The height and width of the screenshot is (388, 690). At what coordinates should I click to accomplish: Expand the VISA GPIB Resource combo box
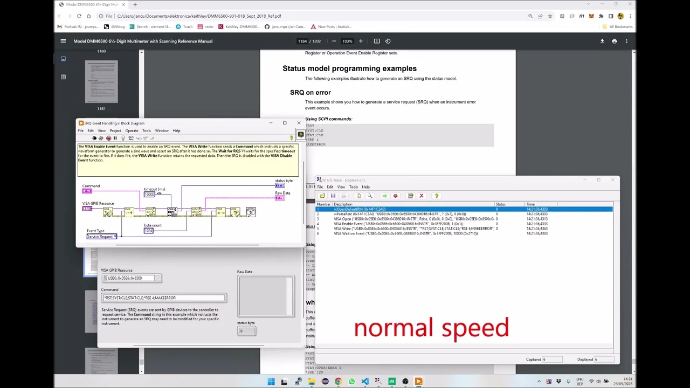point(157,278)
